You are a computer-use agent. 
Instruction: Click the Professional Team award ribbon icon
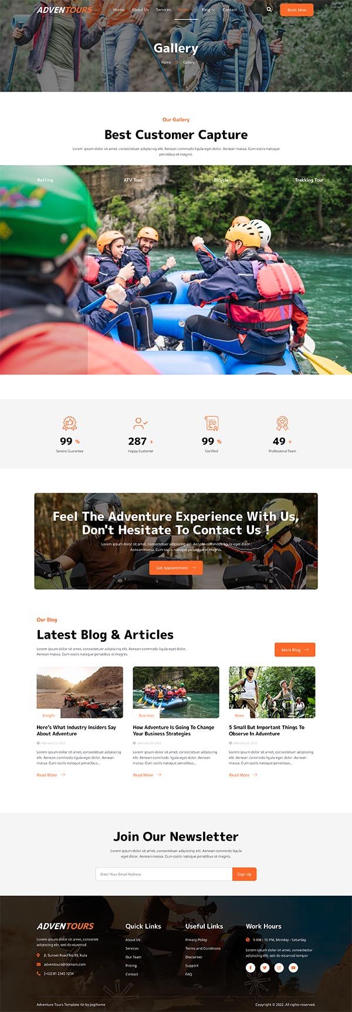(282, 423)
